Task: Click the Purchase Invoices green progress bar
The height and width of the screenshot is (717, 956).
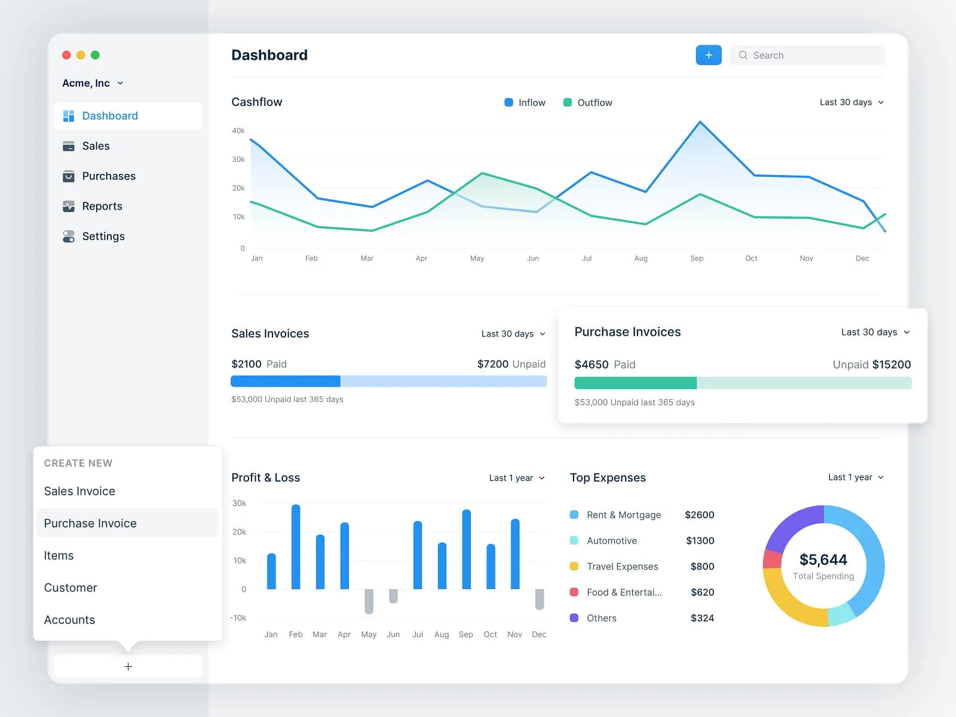Action: point(635,382)
